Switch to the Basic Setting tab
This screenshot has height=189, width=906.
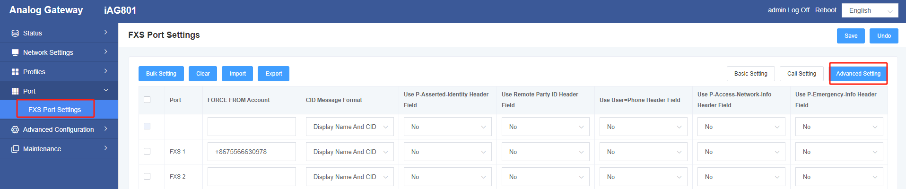click(750, 74)
